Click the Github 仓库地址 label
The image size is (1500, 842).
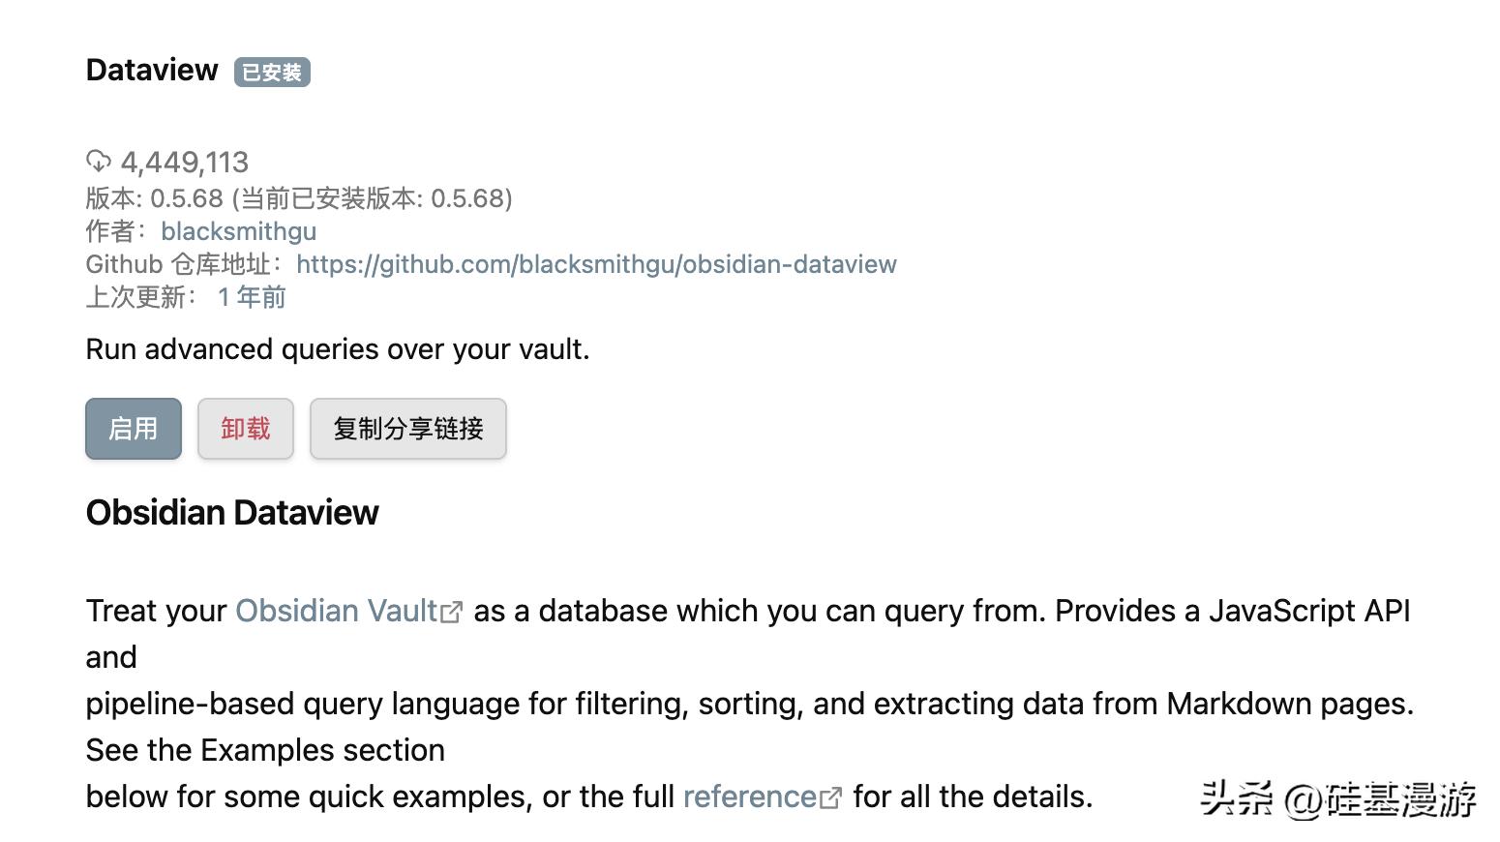coord(184,264)
